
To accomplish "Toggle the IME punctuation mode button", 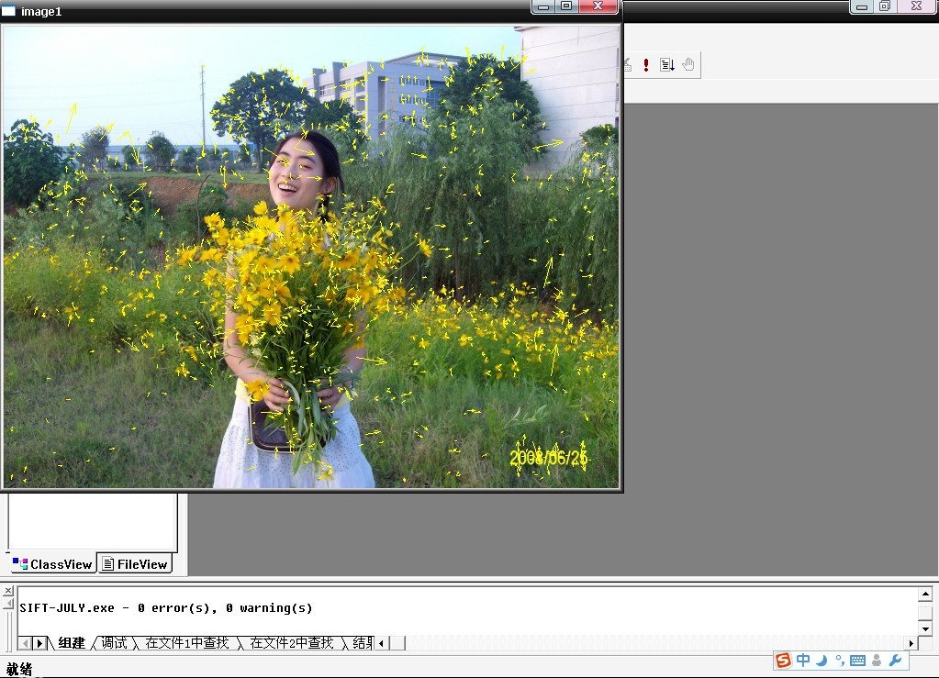I will click(x=839, y=661).
